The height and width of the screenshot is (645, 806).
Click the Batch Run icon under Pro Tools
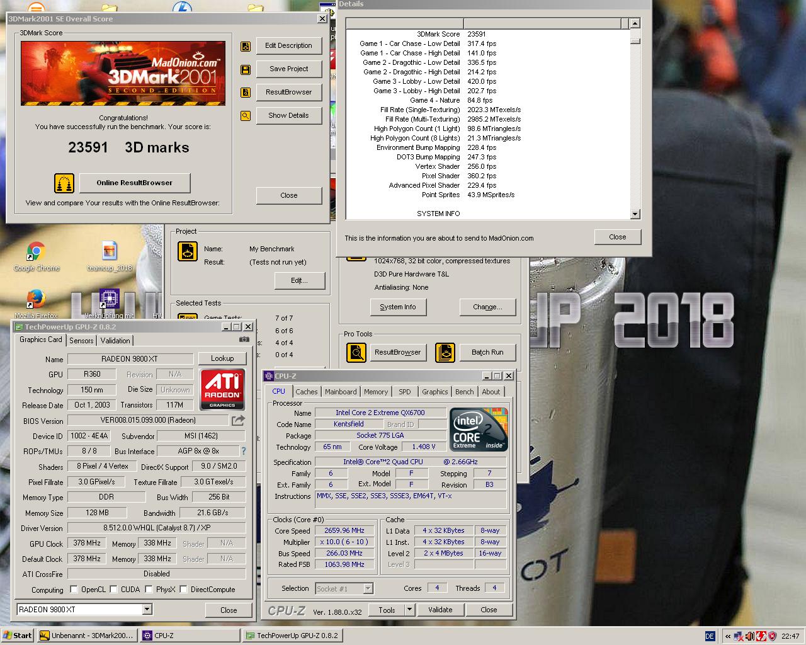445,353
